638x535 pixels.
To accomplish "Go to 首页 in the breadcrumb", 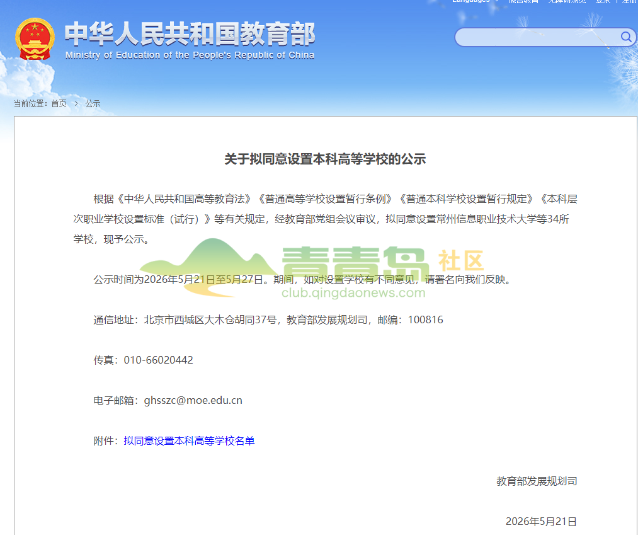I will [59, 103].
